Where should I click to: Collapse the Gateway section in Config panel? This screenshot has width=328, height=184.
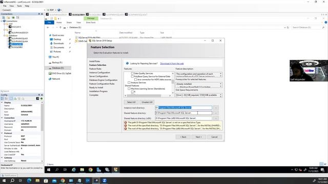pyautogui.click(x=2, y=158)
